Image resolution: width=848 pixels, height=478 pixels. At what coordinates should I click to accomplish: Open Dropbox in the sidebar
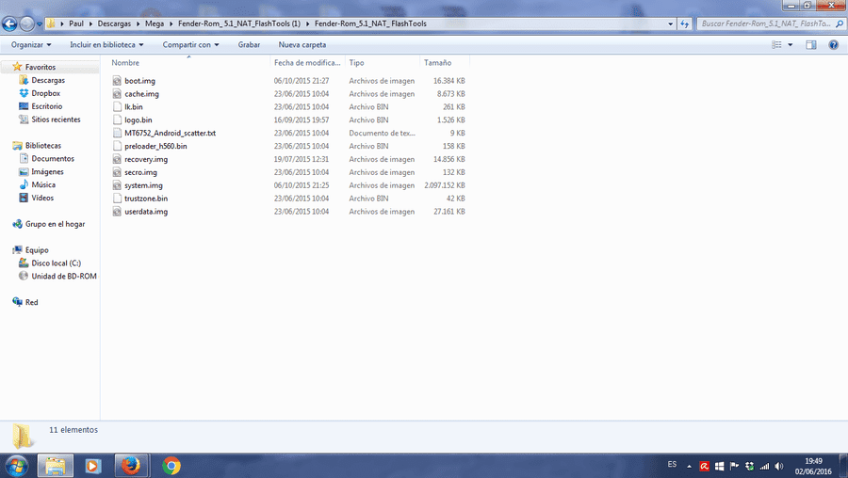tap(46, 93)
